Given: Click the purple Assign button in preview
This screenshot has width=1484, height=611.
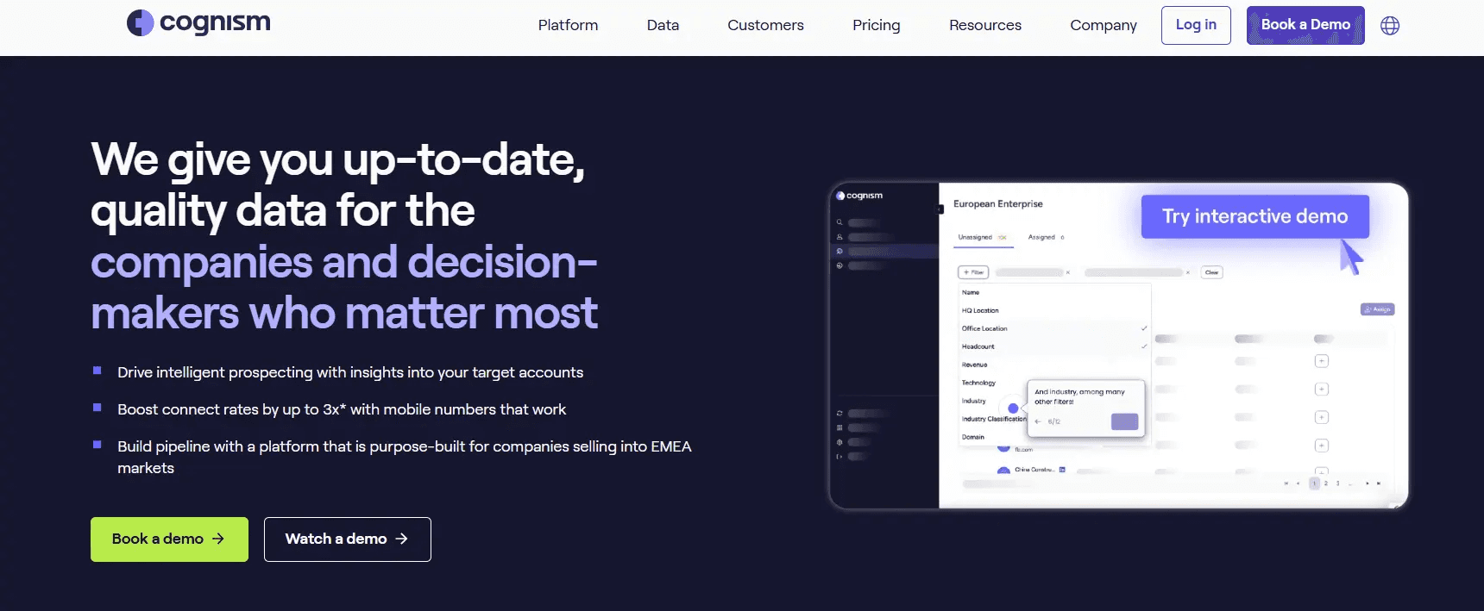Looking at the screenshot, I should click(x=1377, y=309).
